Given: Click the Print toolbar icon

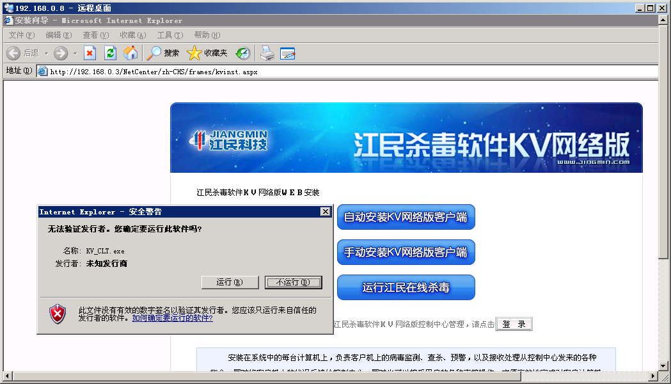Looking at the screenshot, I should pos(267,53).
